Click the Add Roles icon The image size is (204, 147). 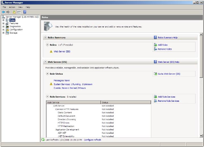tap(155, 45)
